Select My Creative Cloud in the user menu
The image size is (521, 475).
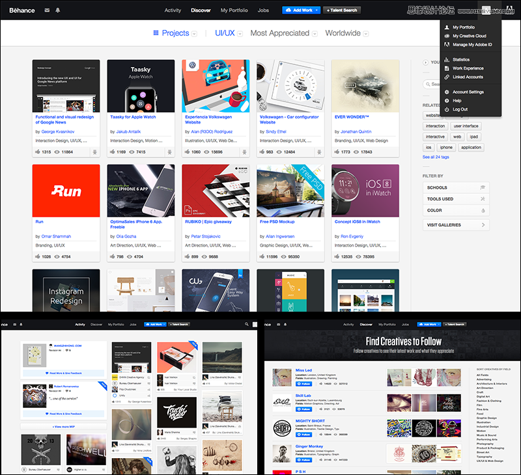[469, 36]
